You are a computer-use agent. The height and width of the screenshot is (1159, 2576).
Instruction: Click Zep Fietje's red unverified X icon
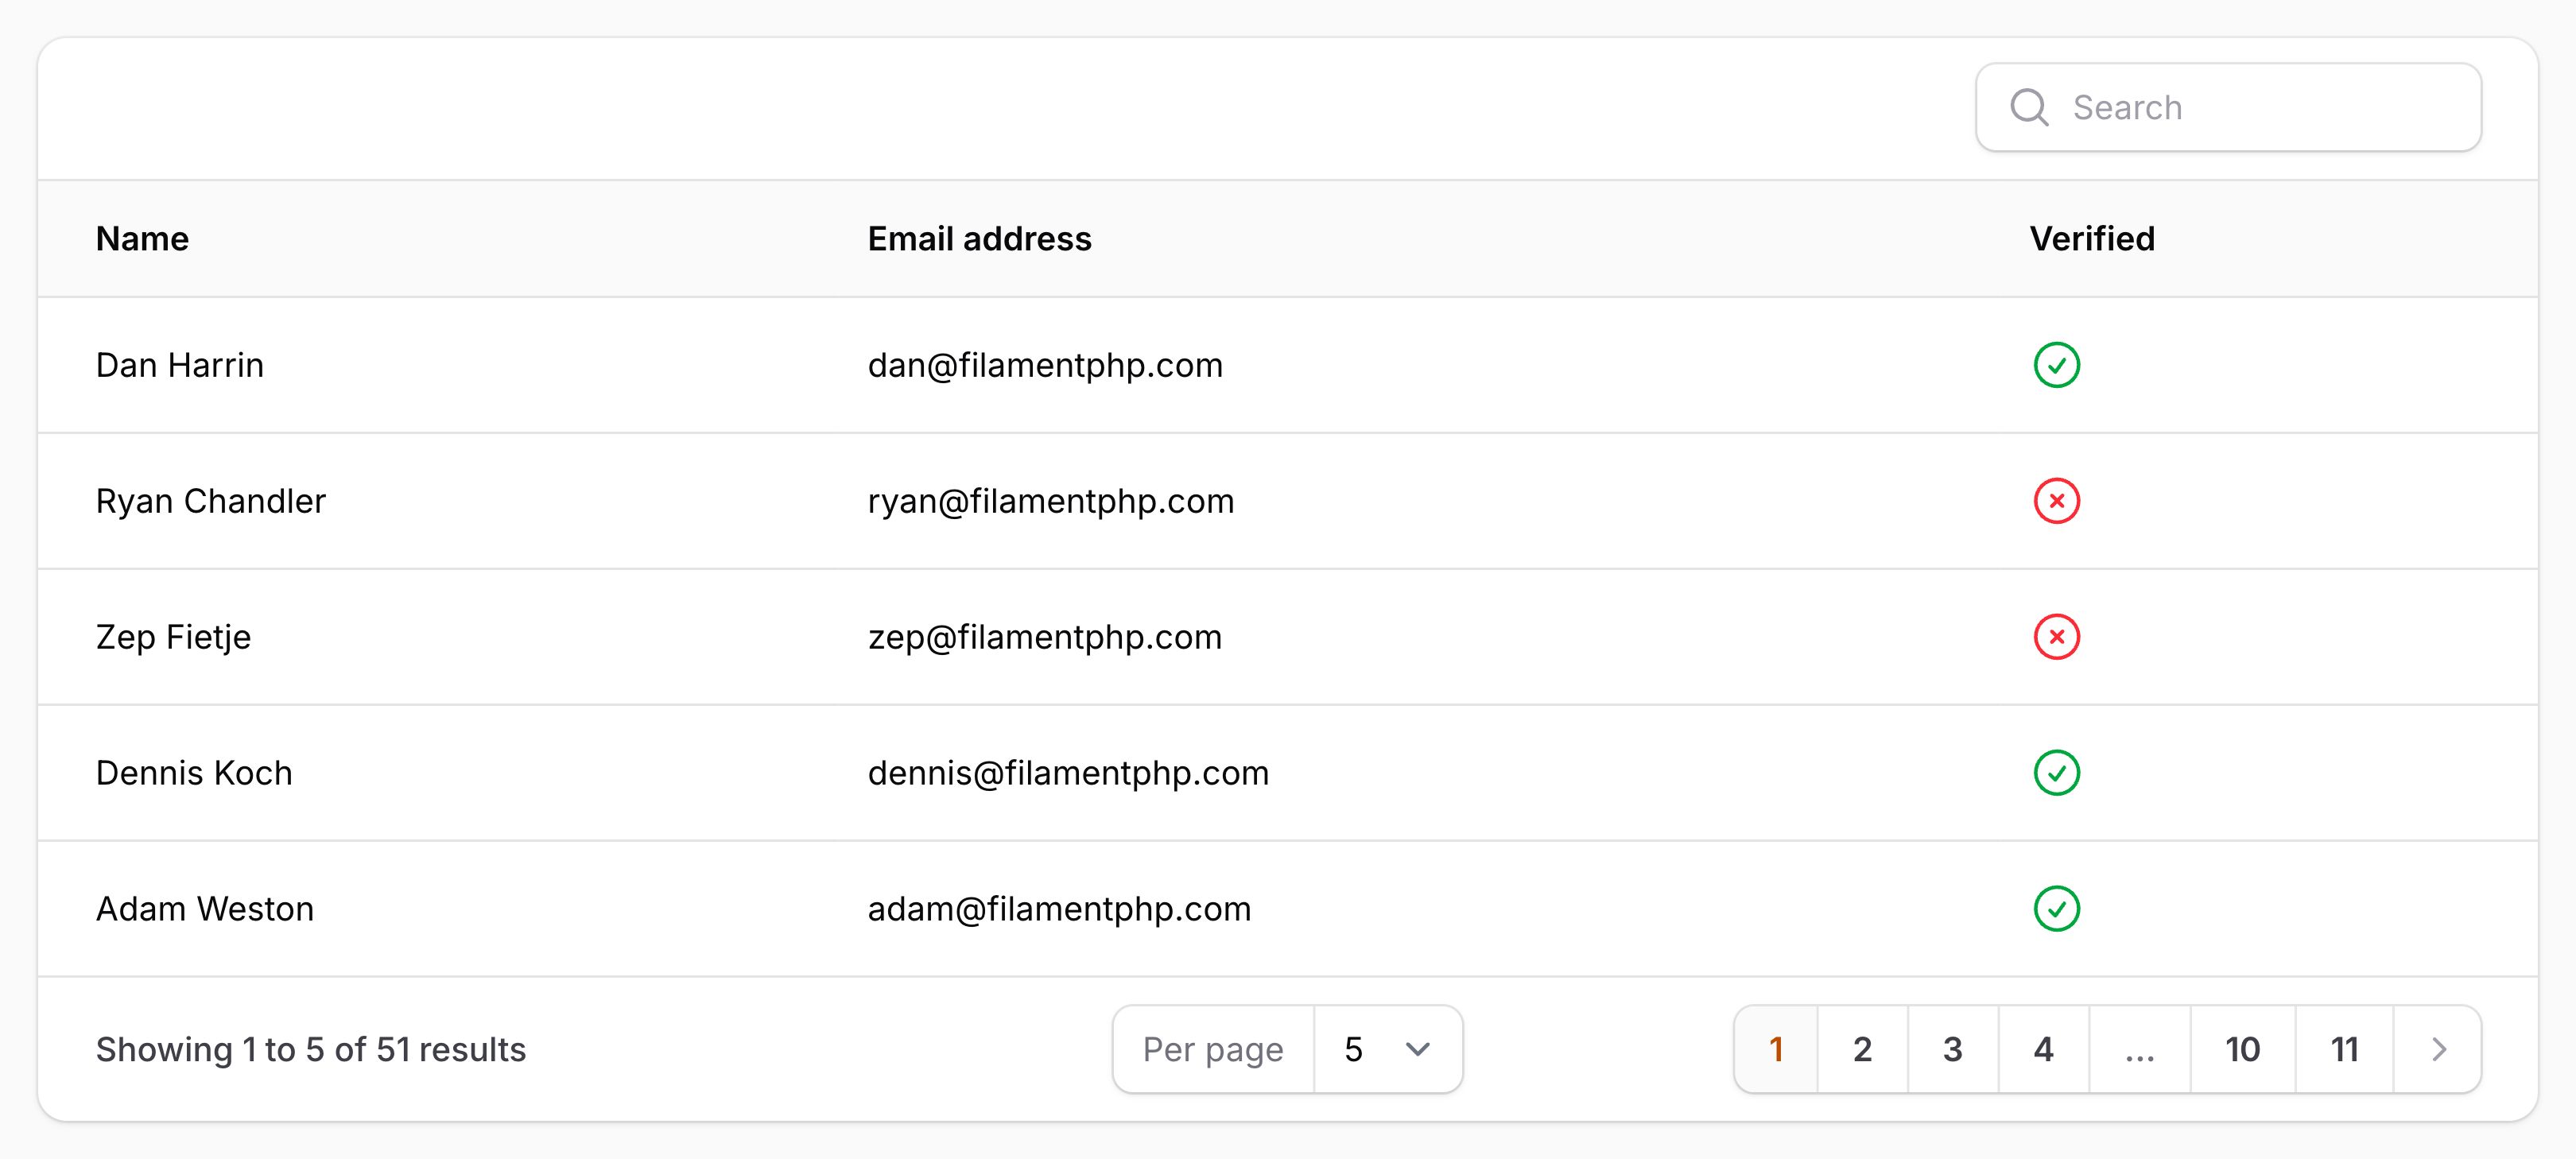(x=2056, y=637)
